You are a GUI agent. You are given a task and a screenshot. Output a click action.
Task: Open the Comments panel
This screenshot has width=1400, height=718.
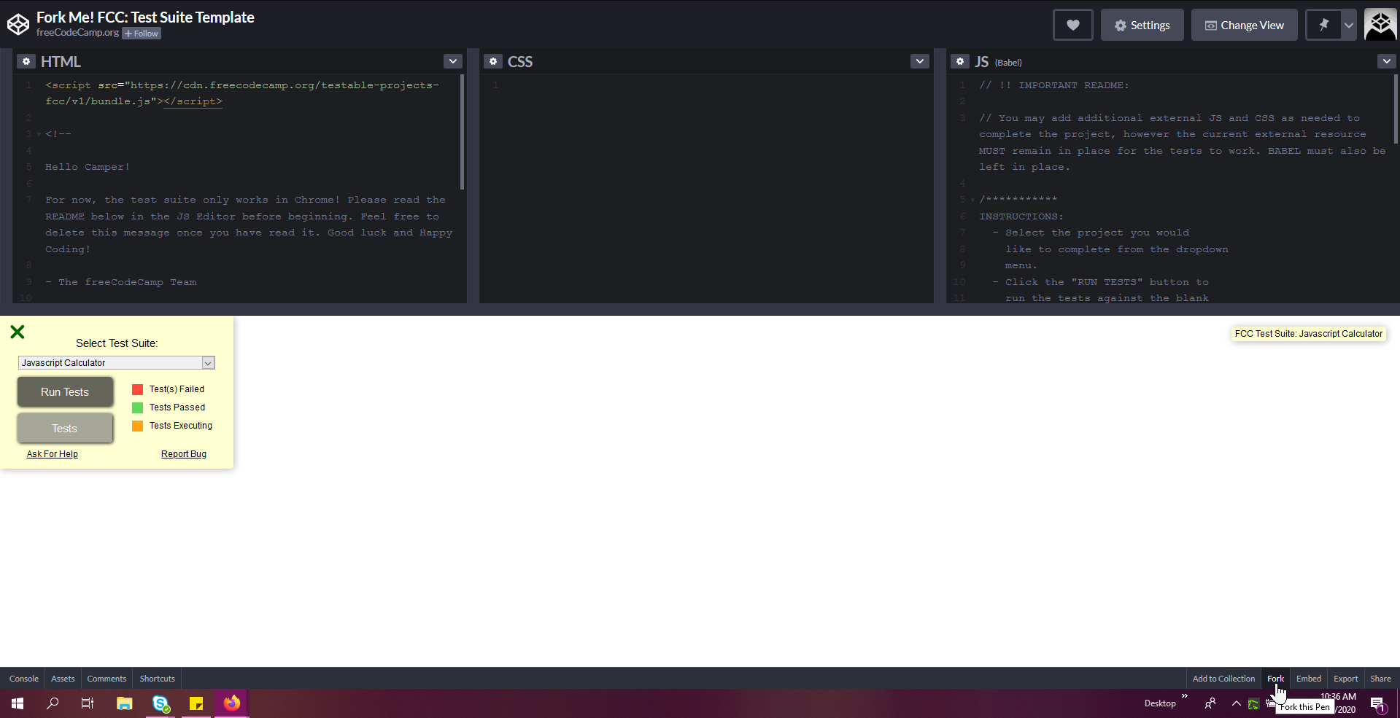(107, 679)
